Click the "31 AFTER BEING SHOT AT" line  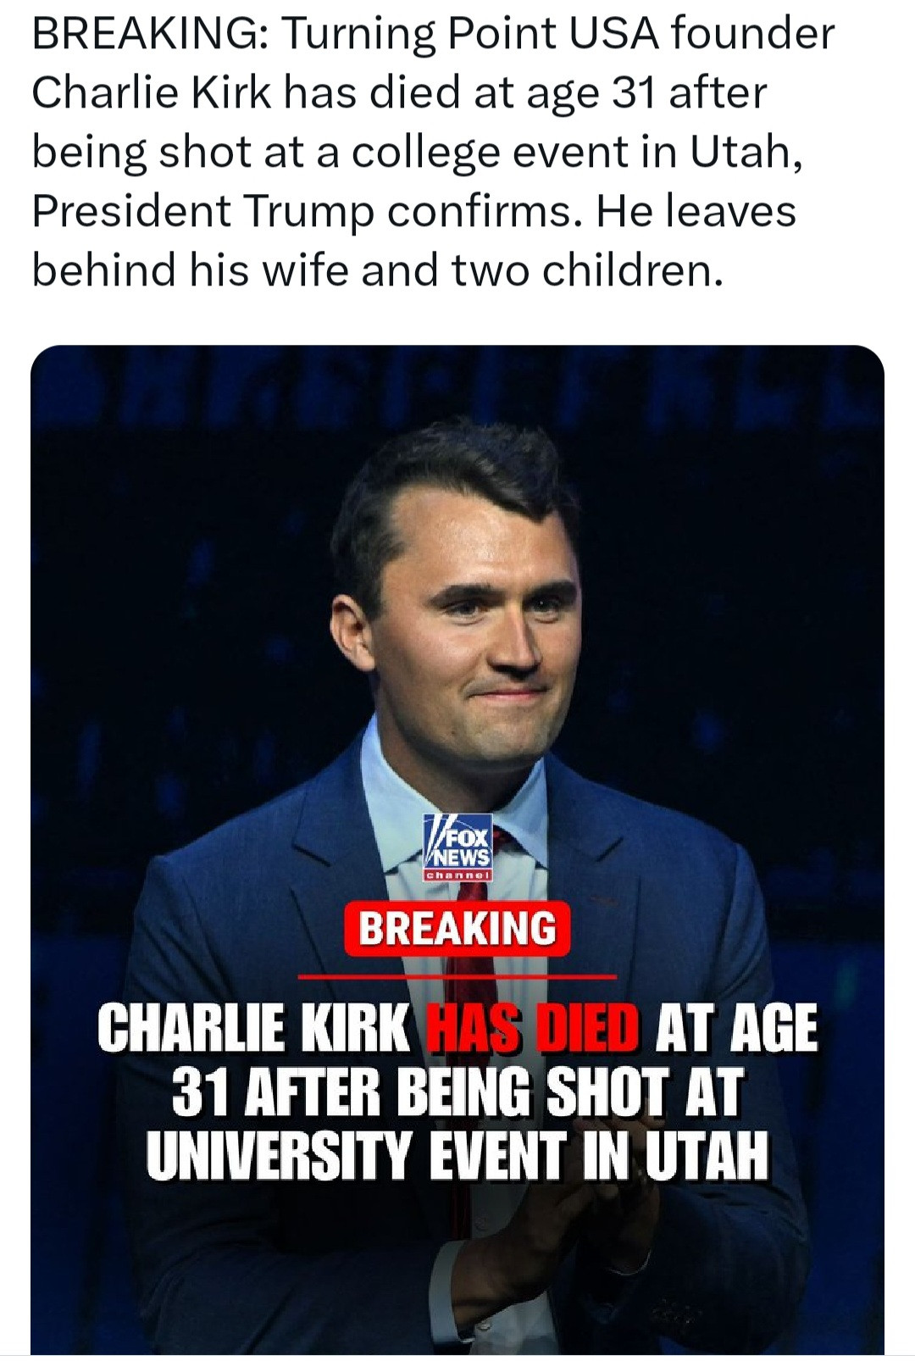click(457, 1092)
